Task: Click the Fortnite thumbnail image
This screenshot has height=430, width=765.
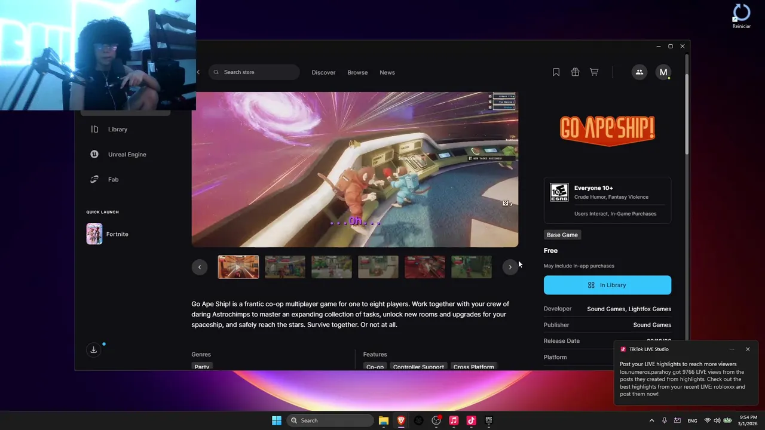Action: coord(94,234)
